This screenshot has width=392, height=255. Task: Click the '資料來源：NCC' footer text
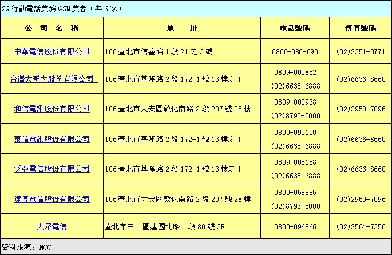26,247
